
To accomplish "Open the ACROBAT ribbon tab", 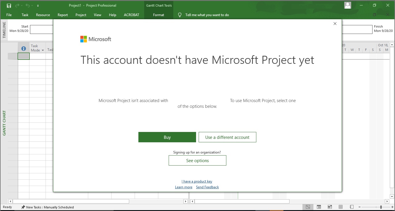I will click(131, 15).
